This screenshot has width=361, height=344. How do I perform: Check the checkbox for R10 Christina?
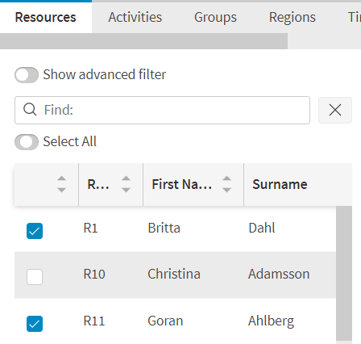[x=35, y=277]
